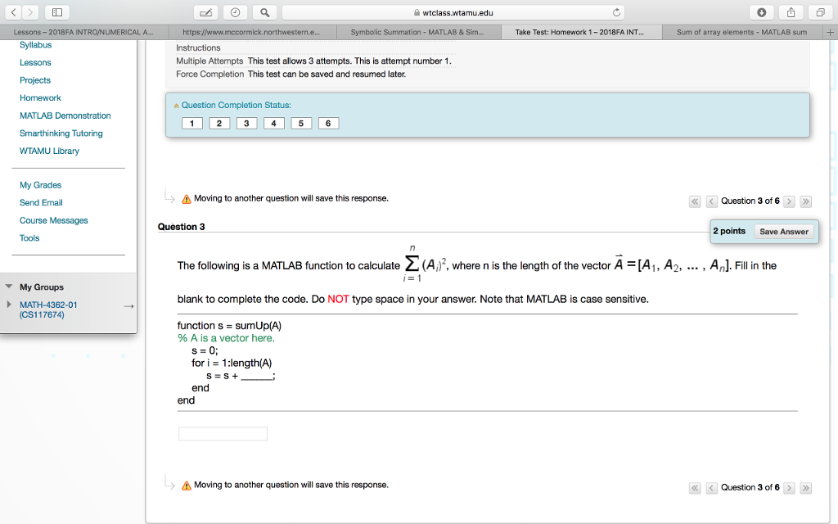Jump to question 1 in completion status
This screenshot has width=838, height=524.
click(191, 124)
